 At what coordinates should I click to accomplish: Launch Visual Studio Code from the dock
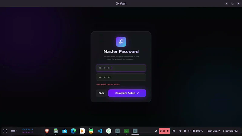click(x=100, y=131)
